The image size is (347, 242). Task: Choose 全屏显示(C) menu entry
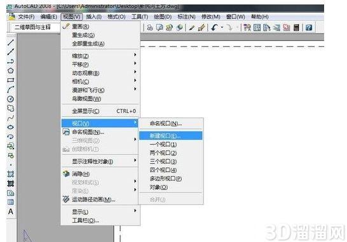(x=100, y=111)
